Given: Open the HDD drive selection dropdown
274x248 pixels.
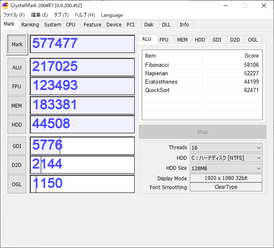Looking at the screenshot, I should click(226, 158).
